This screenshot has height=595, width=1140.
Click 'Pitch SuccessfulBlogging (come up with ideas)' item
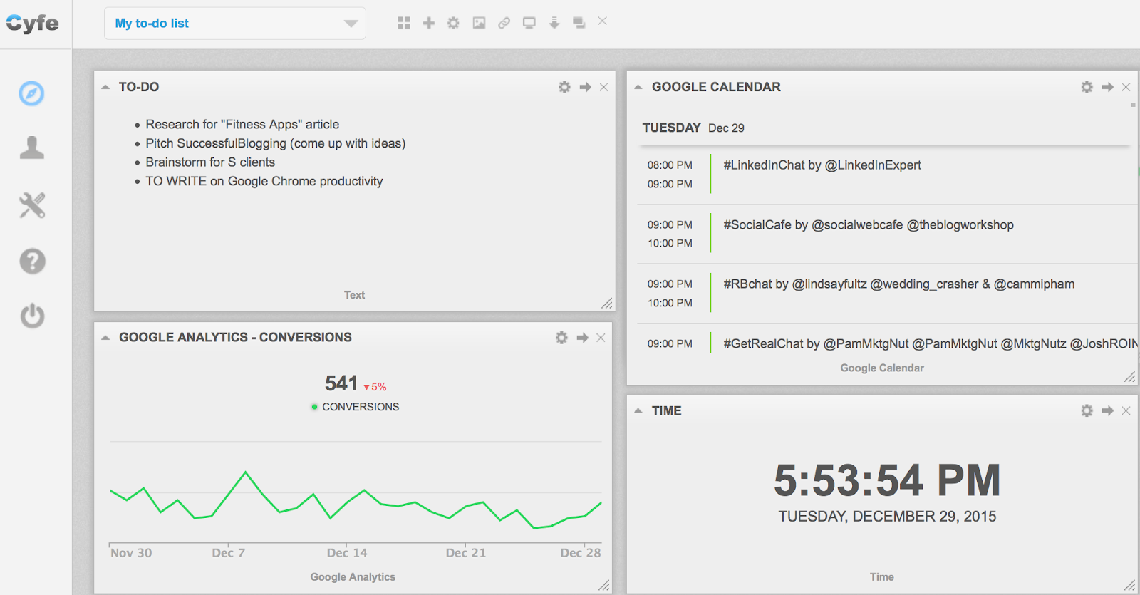point(276,143)
